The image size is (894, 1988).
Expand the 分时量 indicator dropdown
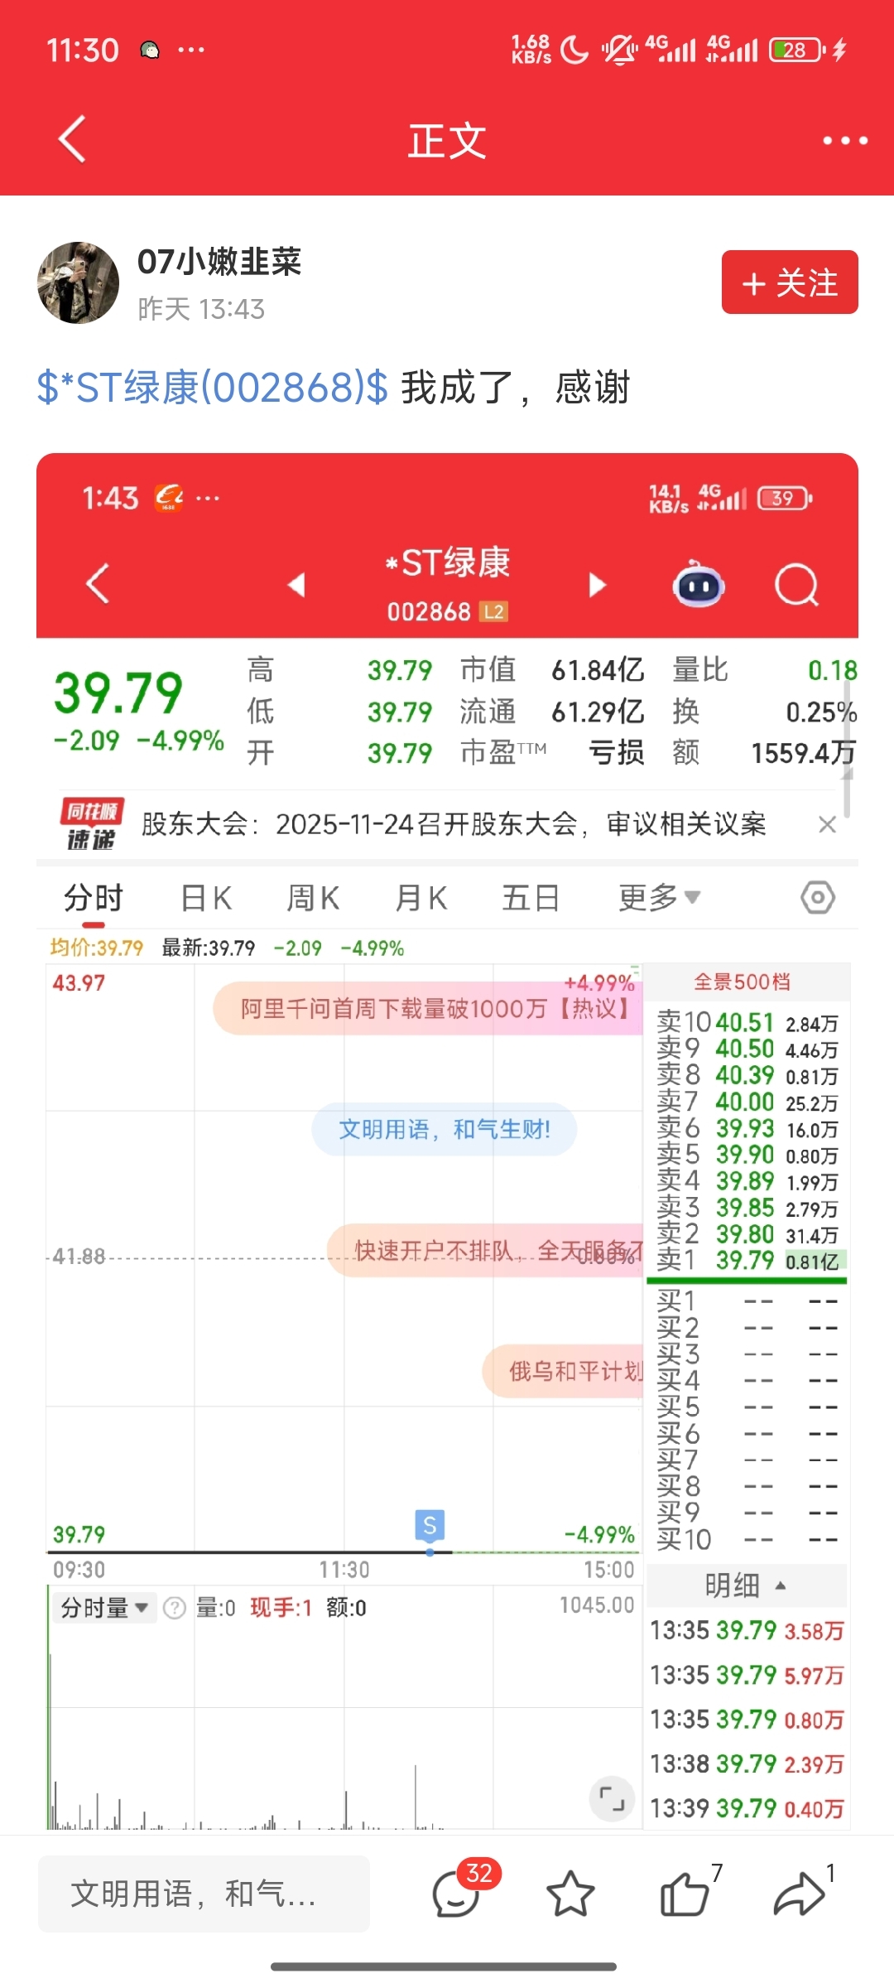pyautogui.click(x=104, y=1608)
